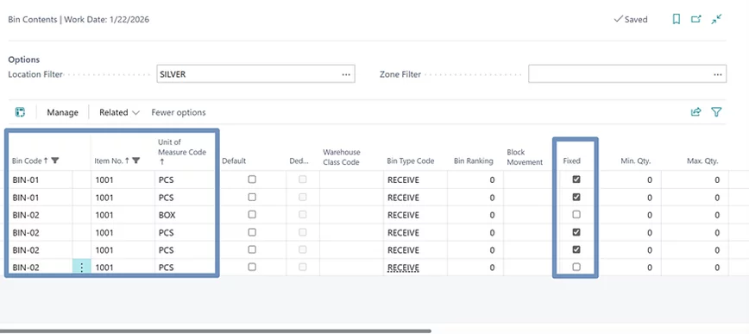This screenshot has width=749, height=334.
Task: Click Fewer options
Action: click(179, 113)
